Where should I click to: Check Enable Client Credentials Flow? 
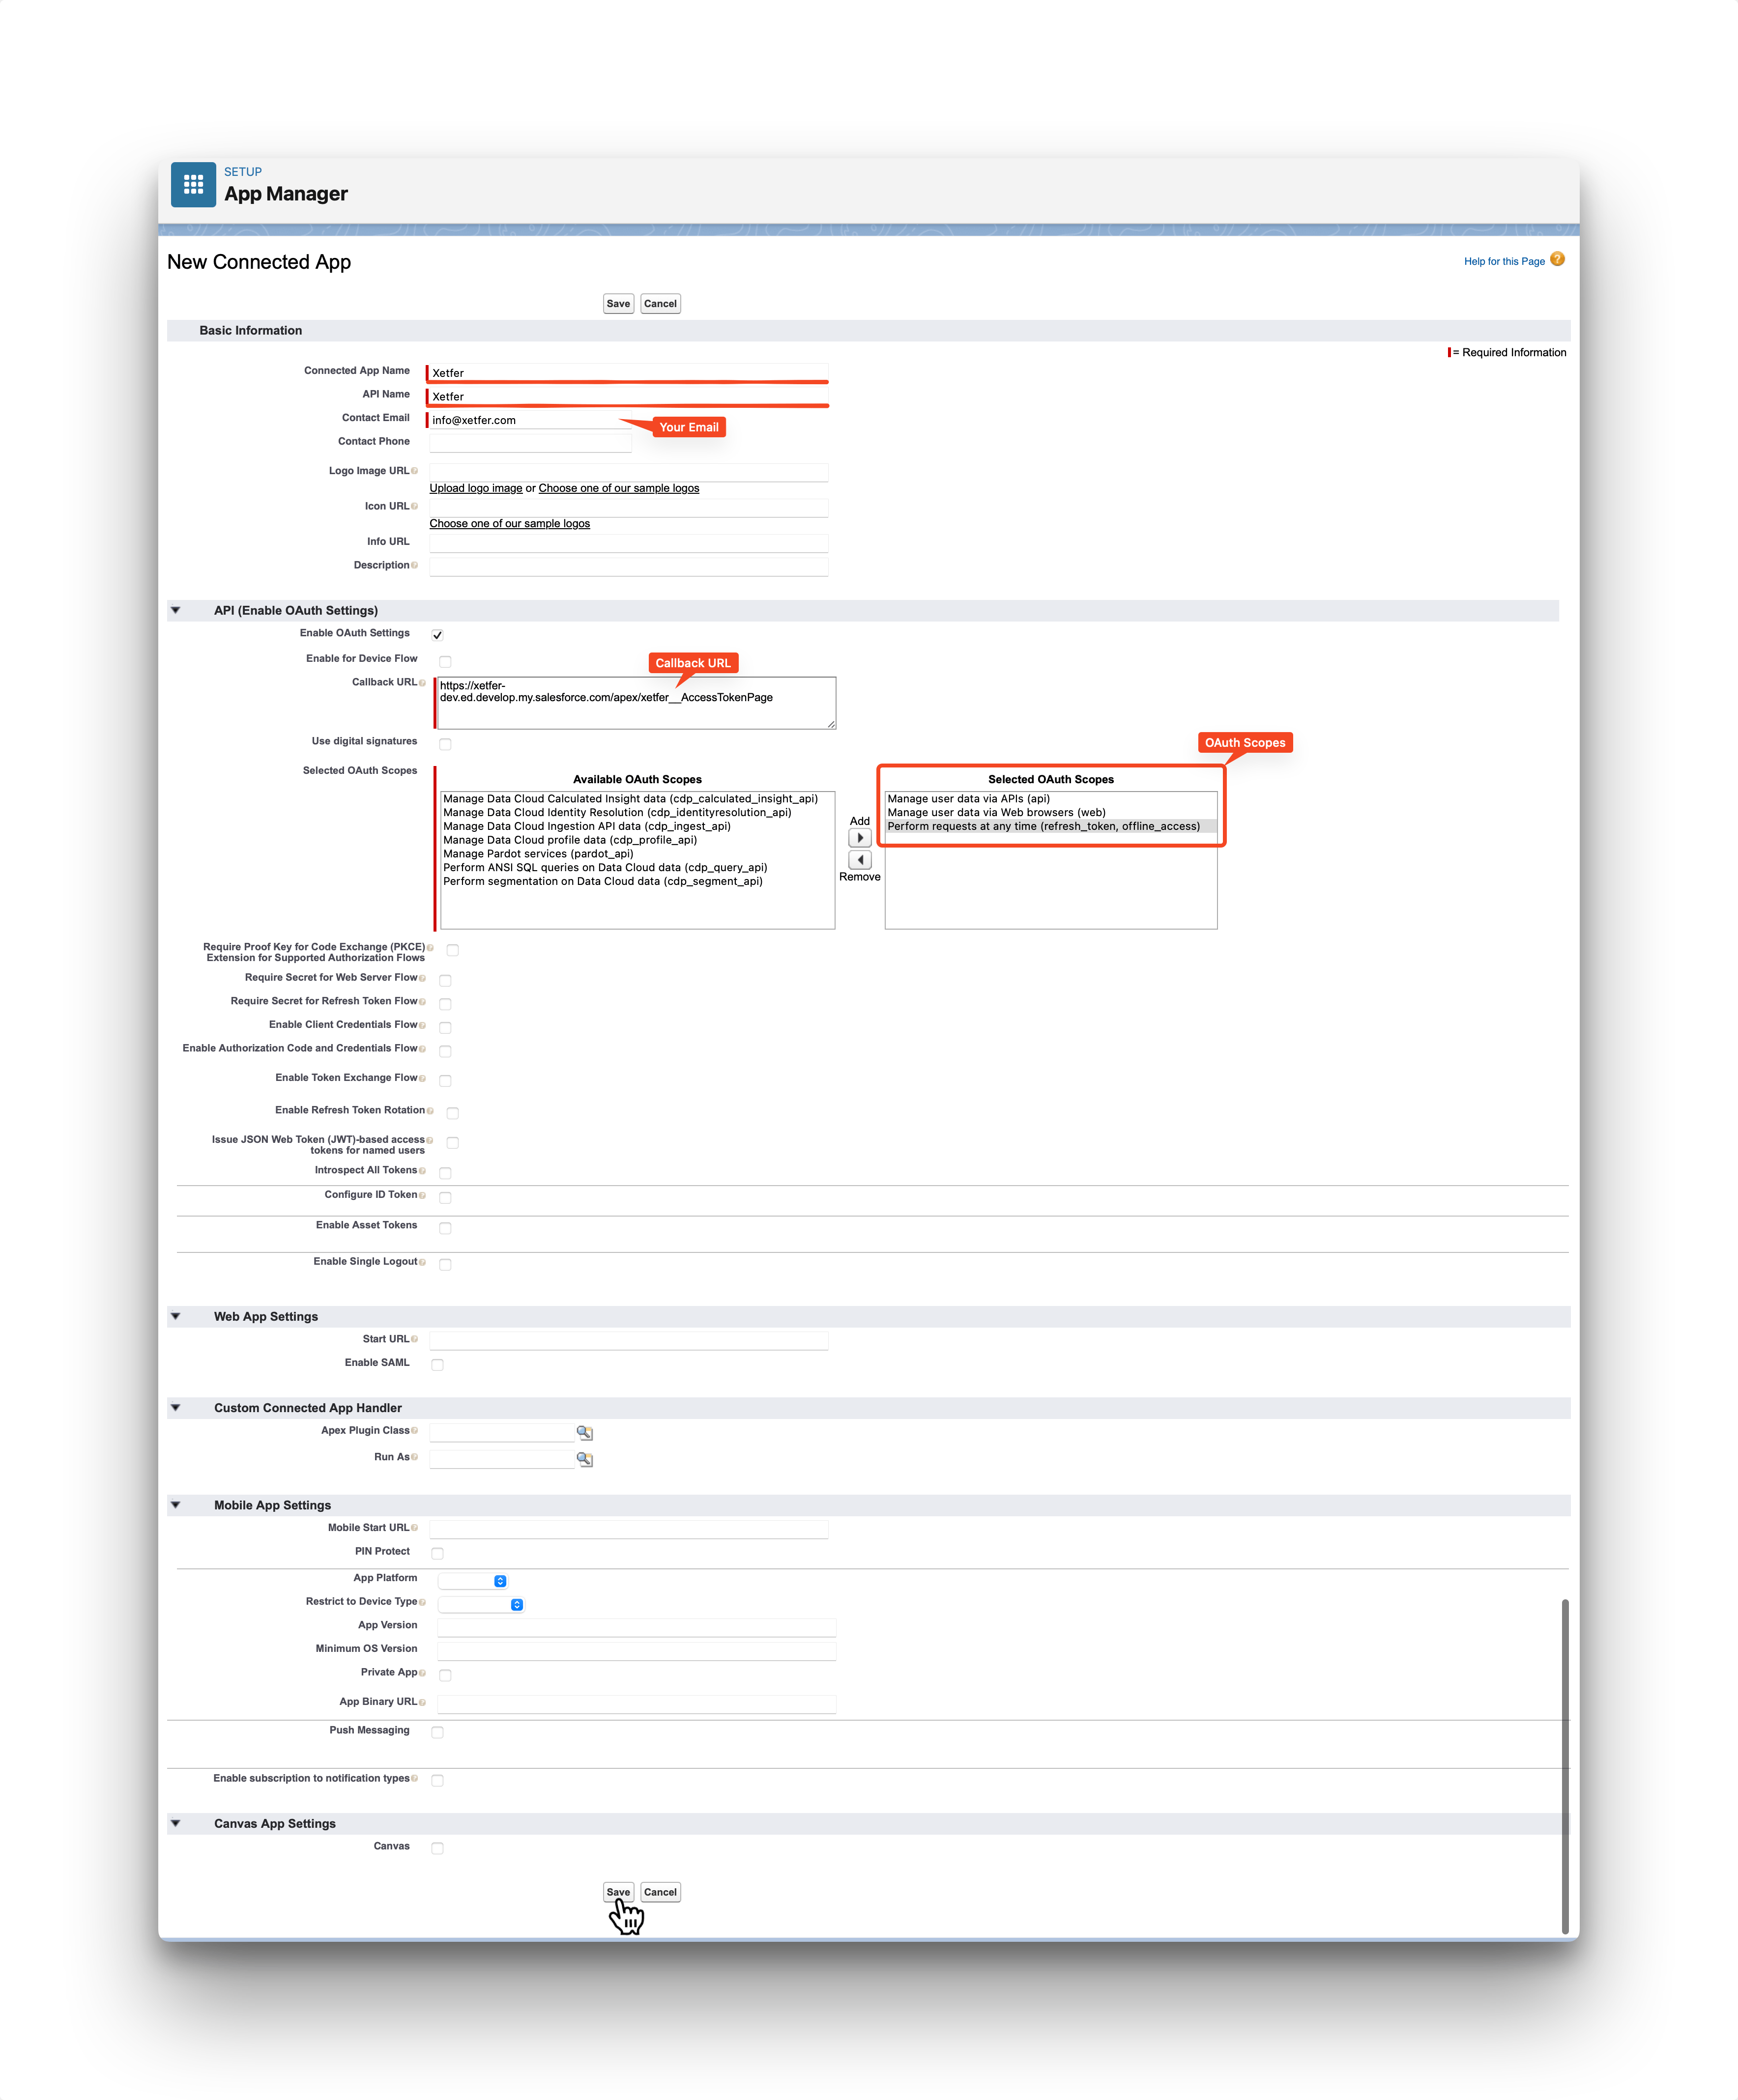[x=445, y=1027]
